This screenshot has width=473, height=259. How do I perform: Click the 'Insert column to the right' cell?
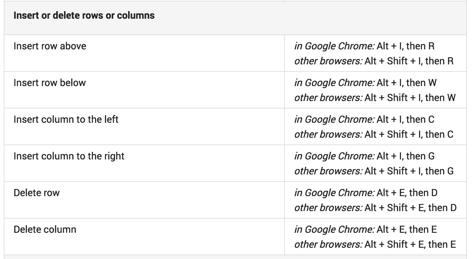pyautogui.click(x=69, y=156)
